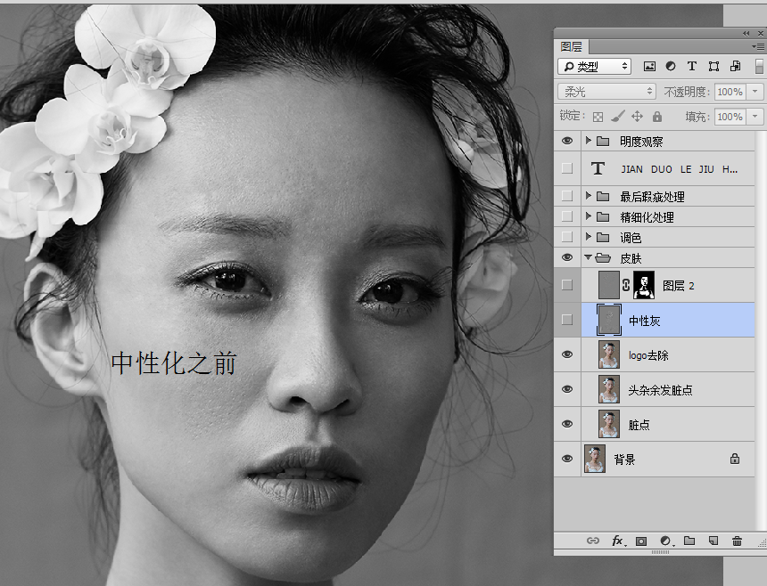
Task: Create a new fill or adjustment layer
Action: (665, 541)
